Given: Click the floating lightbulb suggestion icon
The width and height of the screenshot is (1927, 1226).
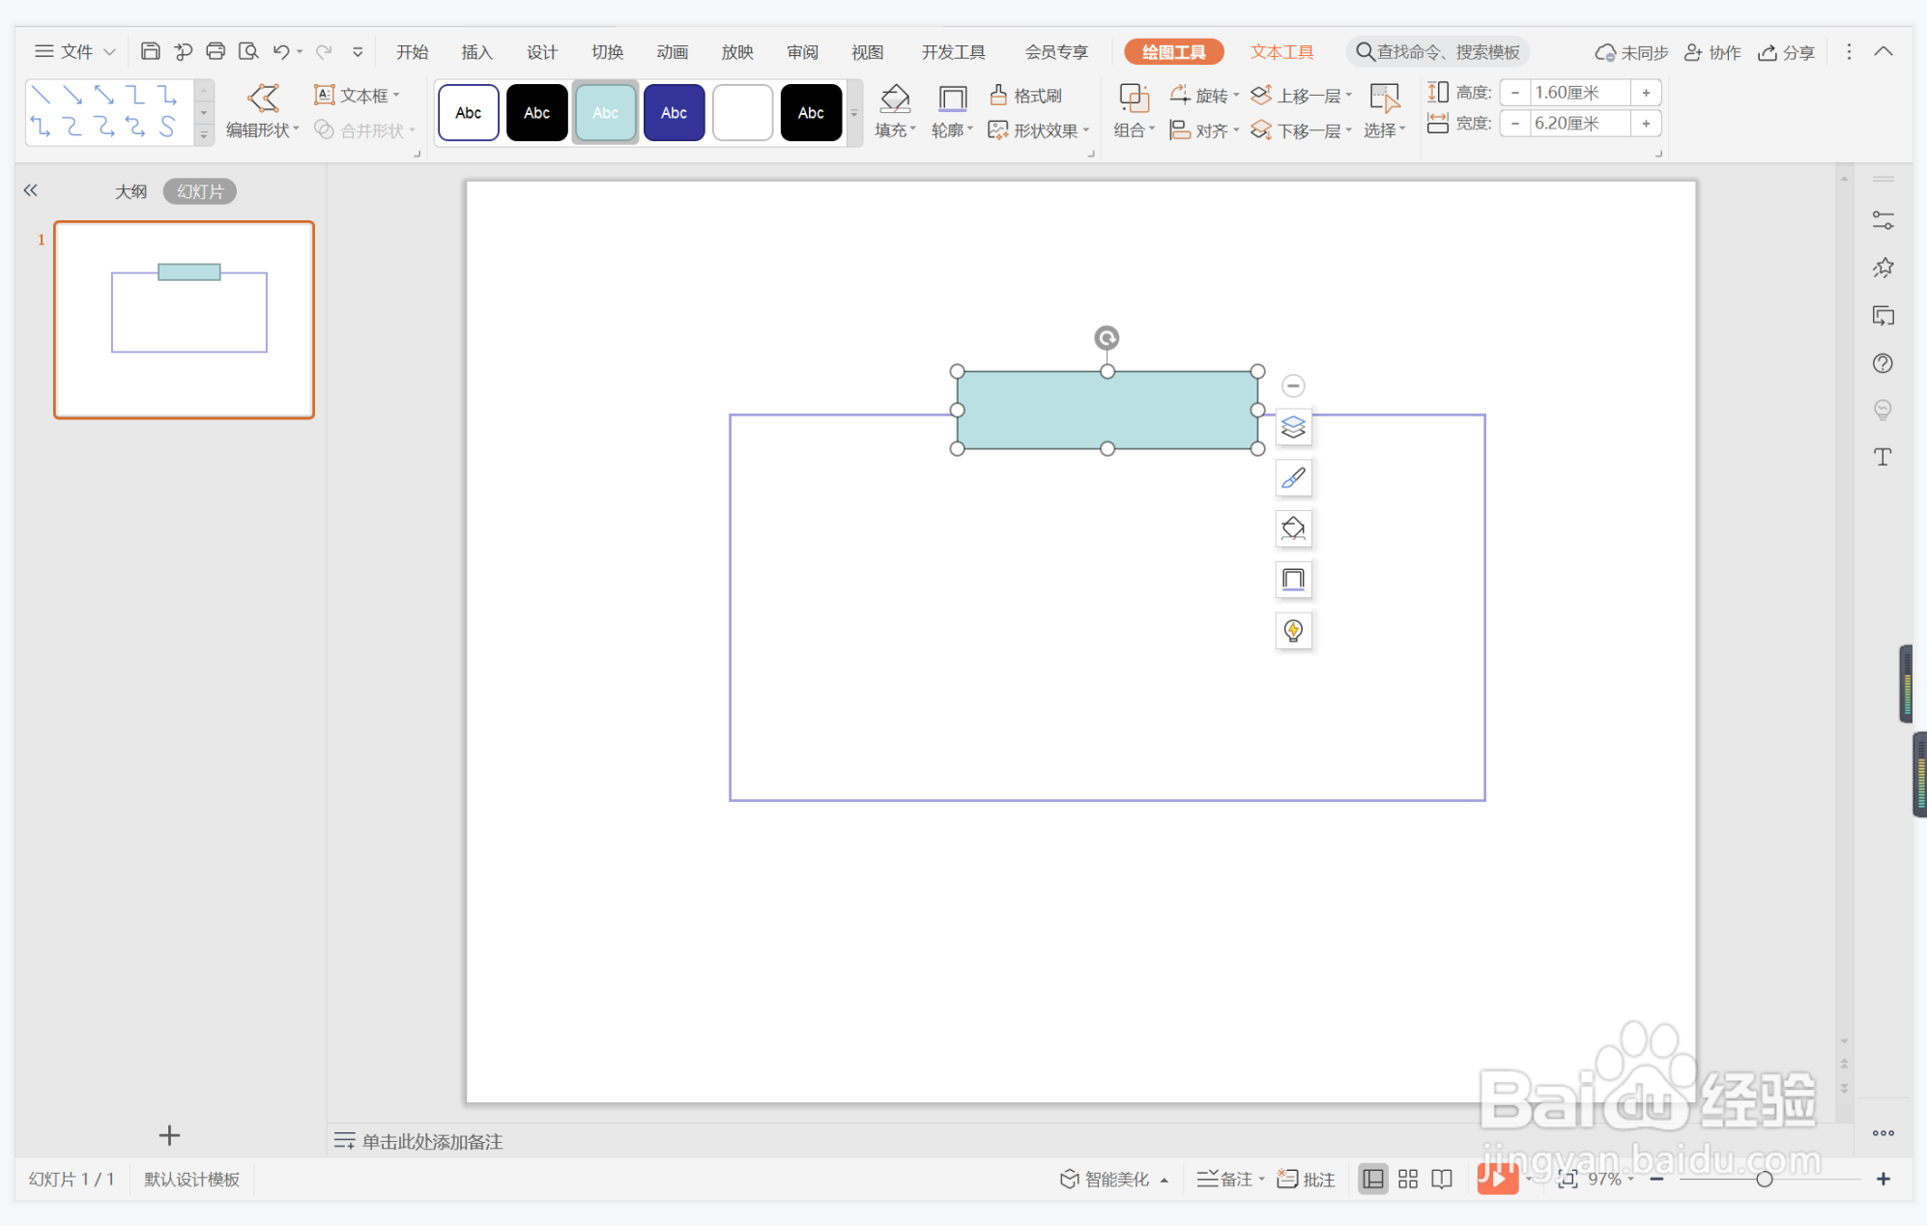Looking at the screenshot, I should tap(1293, 631).
